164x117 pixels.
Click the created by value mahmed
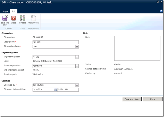pos(118,73)
